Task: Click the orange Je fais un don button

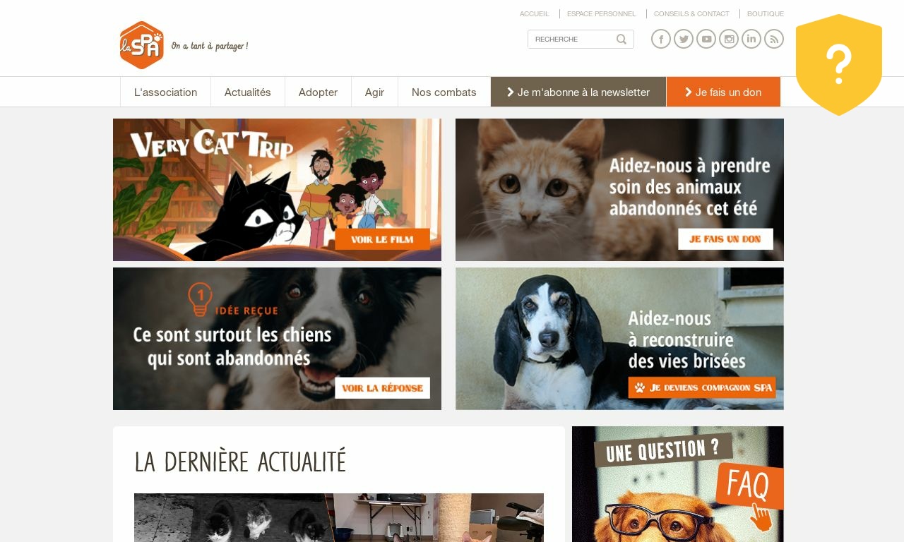Action: click(723, 92)
